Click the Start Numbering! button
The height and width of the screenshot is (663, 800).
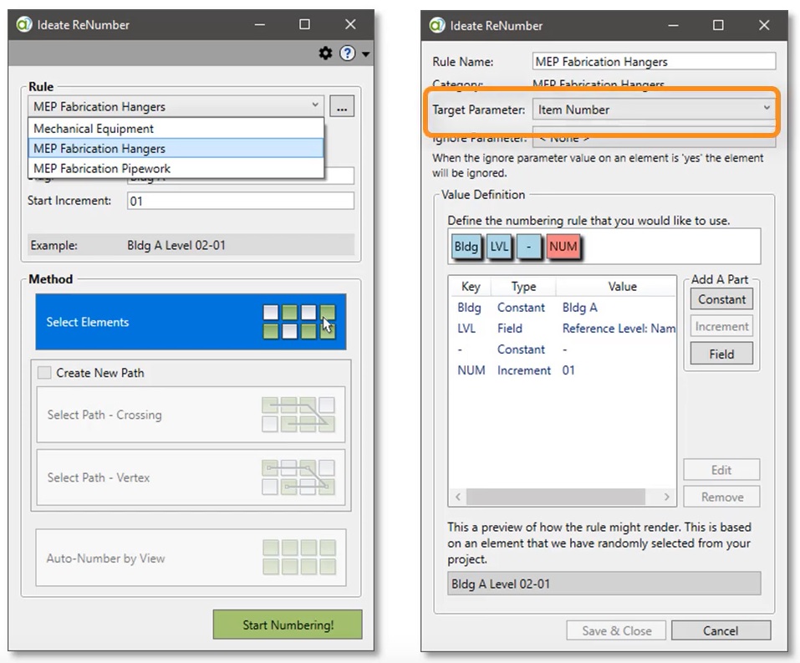tap(288, 625)
